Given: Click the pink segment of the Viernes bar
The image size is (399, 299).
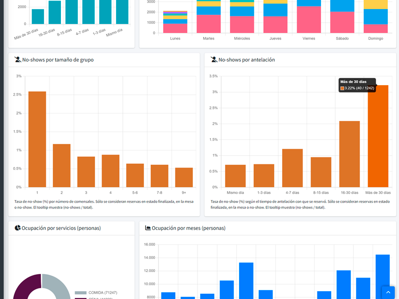Looking at the screenshot, I should [309, 20].
